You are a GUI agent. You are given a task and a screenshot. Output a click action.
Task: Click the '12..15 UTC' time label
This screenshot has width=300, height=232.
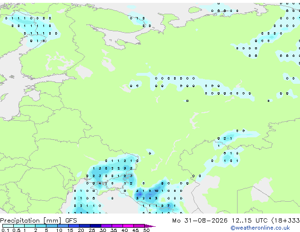pyautogui.click(x=249, y=221)
